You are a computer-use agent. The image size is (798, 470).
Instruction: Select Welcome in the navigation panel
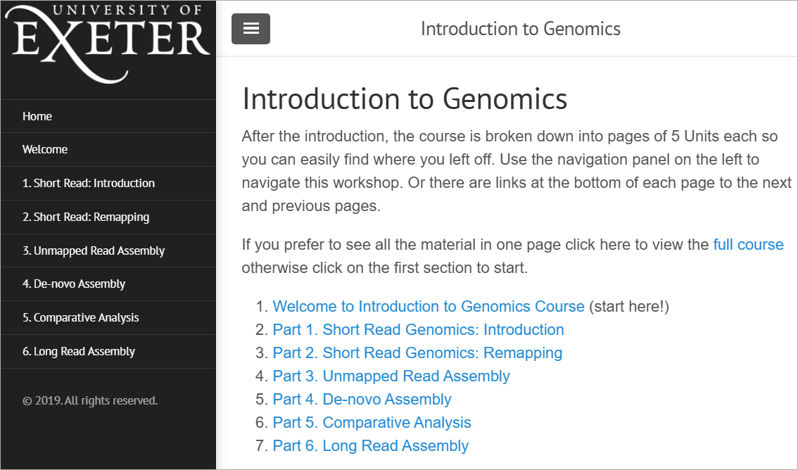pos(45,149)
